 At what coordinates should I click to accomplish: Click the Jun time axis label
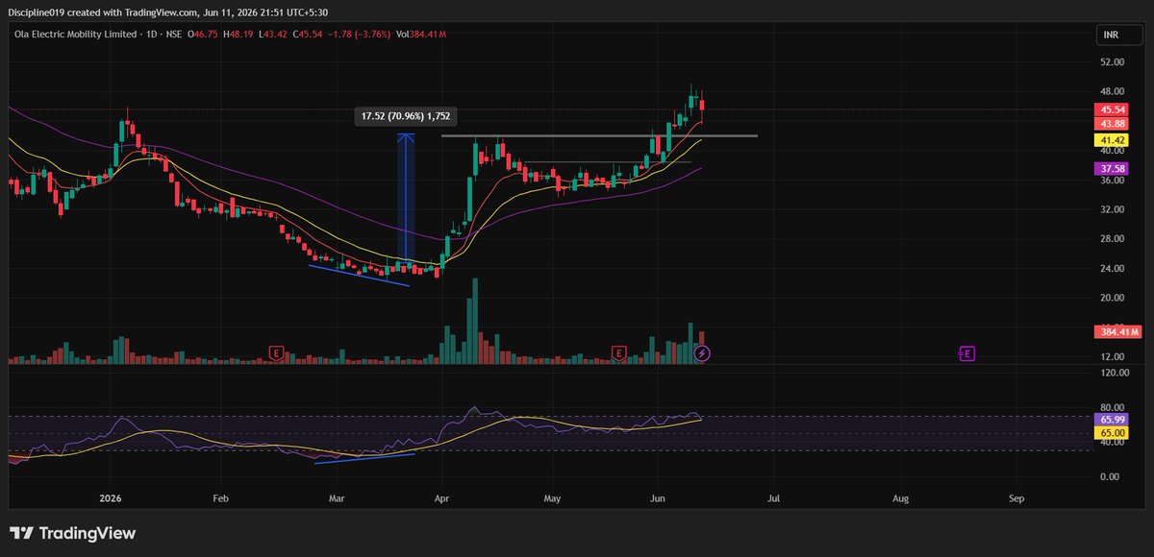tap(657, 499)
